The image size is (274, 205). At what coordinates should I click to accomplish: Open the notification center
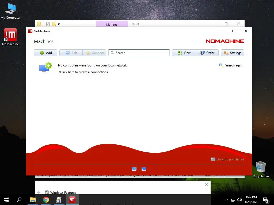[266, 200]
